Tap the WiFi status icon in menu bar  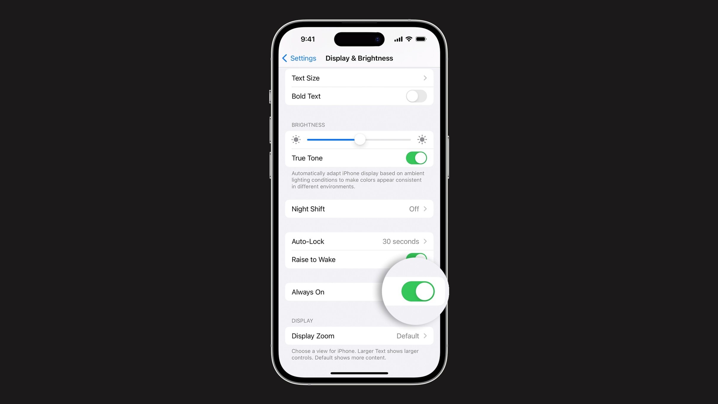pos(409,39)
